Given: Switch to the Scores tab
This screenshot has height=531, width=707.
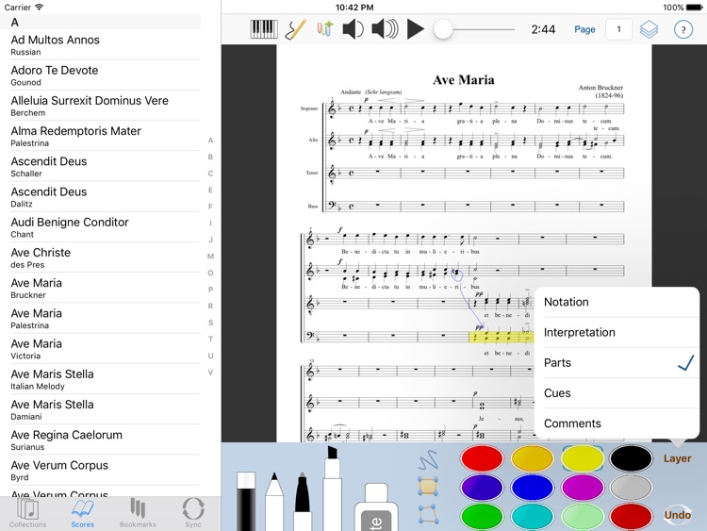Looking at the screenshot, I should pyautogui.click(x=83, y=513).
